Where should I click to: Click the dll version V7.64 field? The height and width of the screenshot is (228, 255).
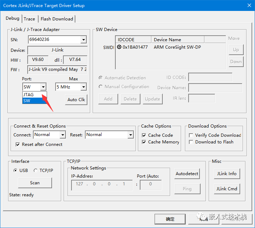(x=75, y=60)
